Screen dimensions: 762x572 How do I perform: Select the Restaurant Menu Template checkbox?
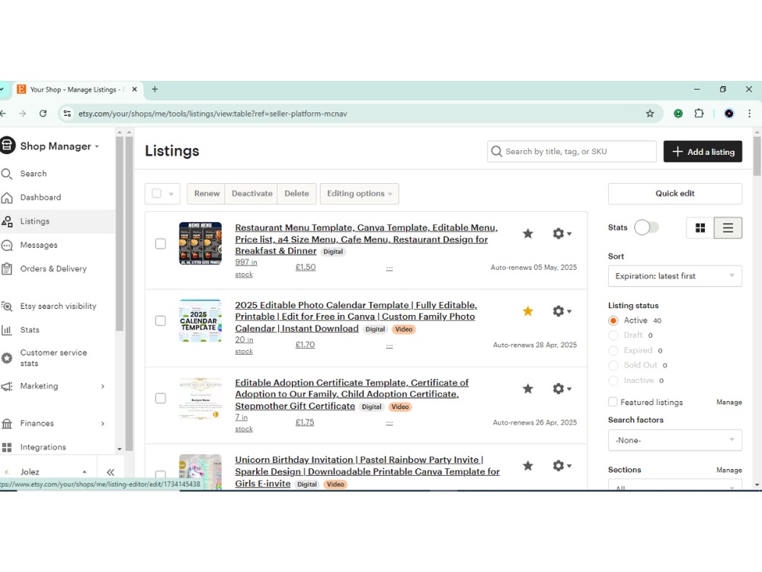click(x=160, y=244)
